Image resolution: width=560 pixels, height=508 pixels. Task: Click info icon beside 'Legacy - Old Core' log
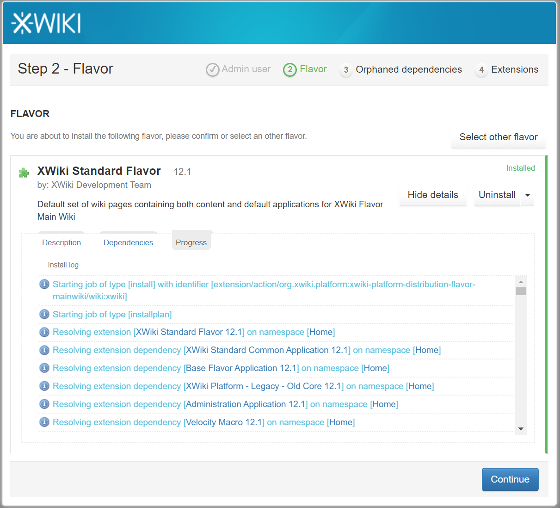44,386
